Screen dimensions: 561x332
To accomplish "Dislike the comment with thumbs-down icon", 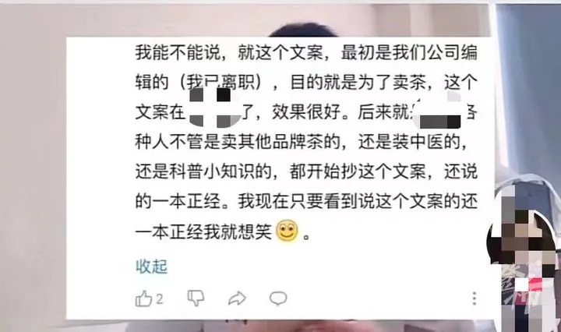I will pos(196,298).
